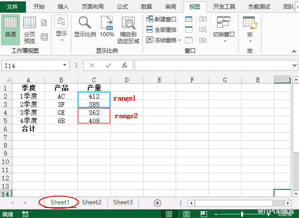299x218 pixels.
Task: Add a new sheet with plus button
Action: pyautogui.click(x=157, y=203)
